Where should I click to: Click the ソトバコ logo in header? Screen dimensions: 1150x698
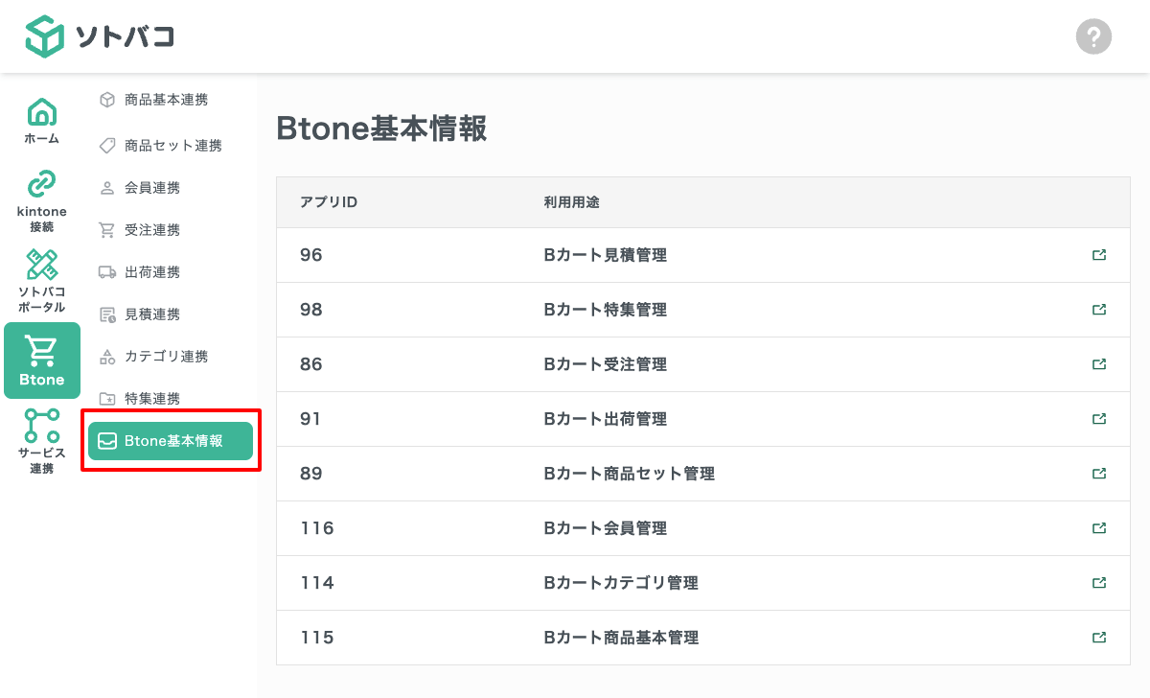pos(100,37)
